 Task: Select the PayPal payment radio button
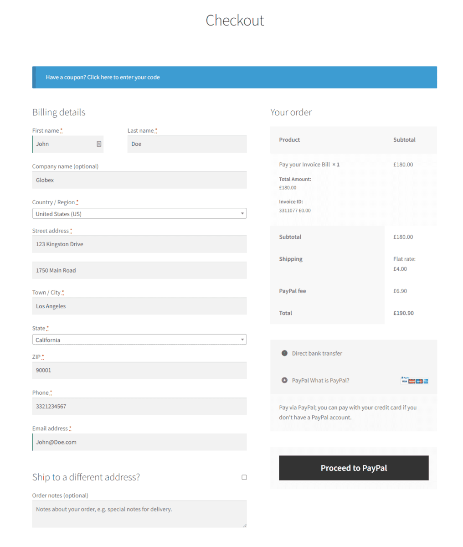click(284, 381)
